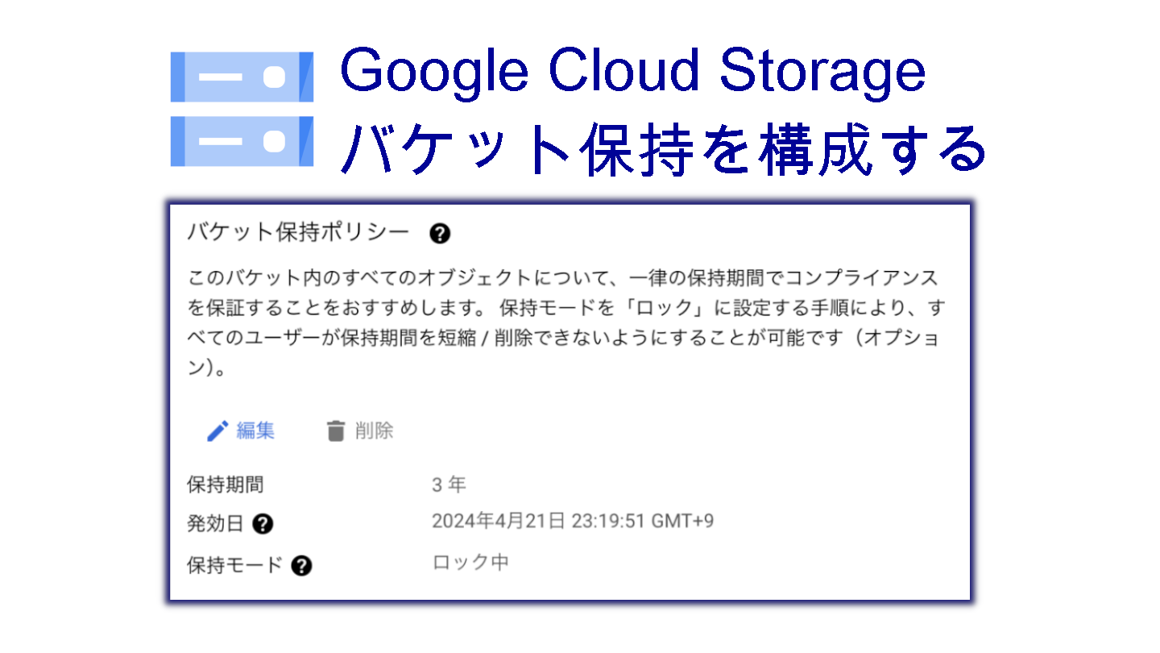This screenshot has width=1160, height=653.
Task: Select the 3 年 retention period value
Action: (449, 485)
